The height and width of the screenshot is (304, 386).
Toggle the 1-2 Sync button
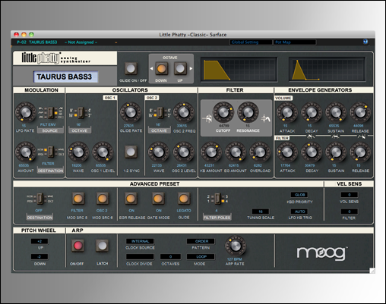pos(131,152)
